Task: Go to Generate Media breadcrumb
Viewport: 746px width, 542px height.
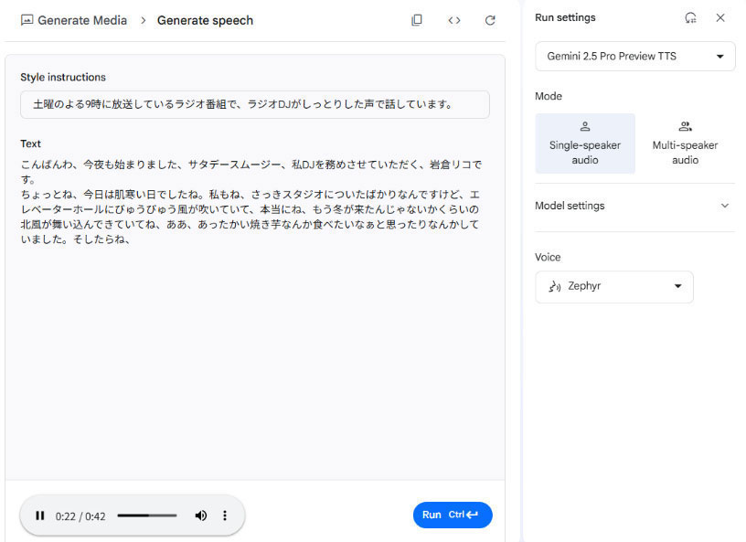Action: (82, 20)
